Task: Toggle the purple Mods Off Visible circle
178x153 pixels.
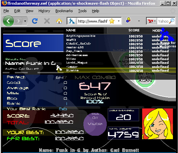Action: click(95, 124)
